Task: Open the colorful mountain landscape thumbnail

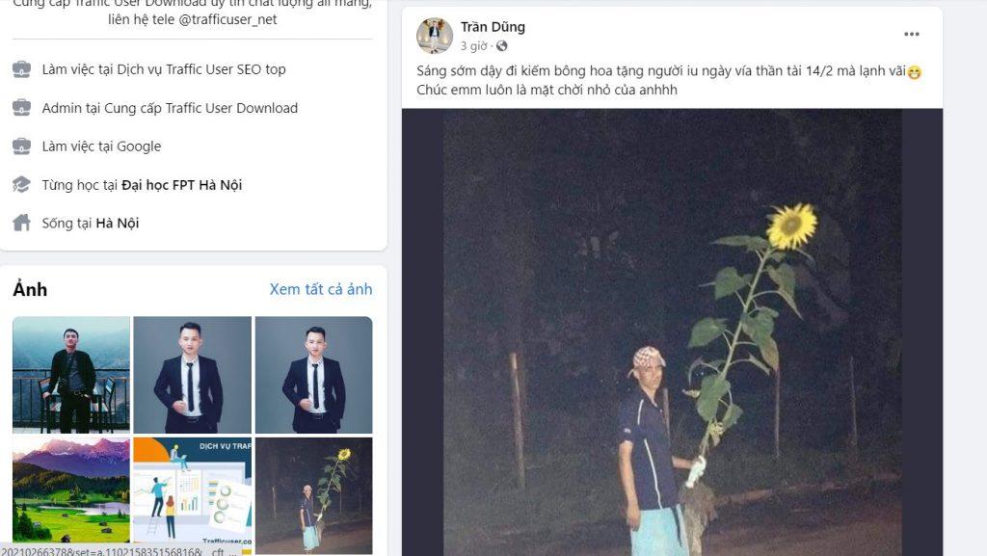Action: (71, 490)
